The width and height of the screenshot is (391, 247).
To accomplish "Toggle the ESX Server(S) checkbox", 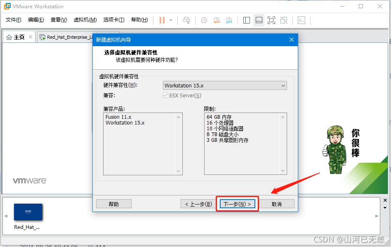I will click(x=165, y=95).
